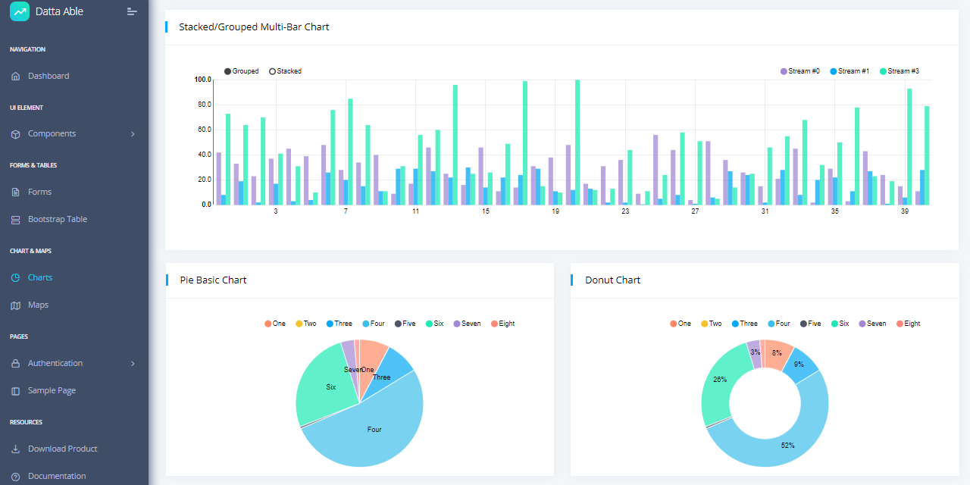Click the Dashboard home icon
970x485 pixels.
(x=16, y=77)
